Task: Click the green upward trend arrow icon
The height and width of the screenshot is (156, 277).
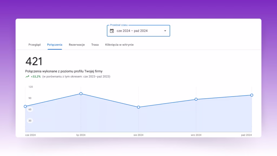Action: click(27, 77)
